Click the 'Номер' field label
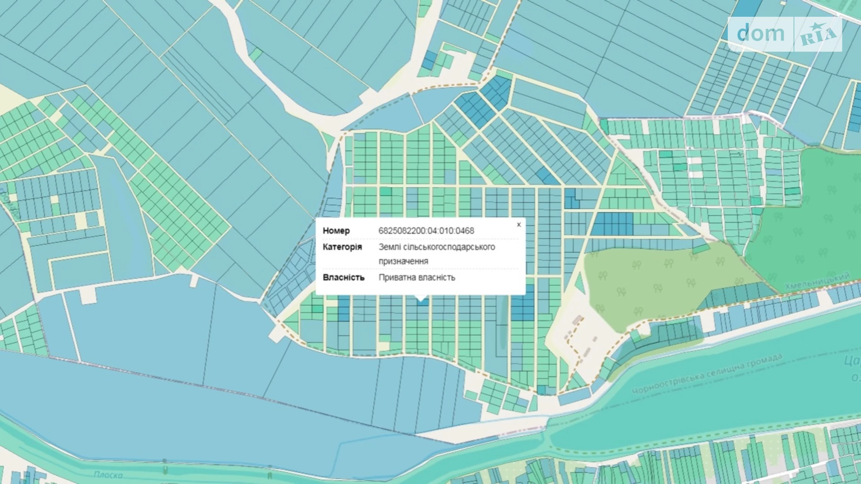The height and width of the screenshot is (484, 861). tap(336, 231)
